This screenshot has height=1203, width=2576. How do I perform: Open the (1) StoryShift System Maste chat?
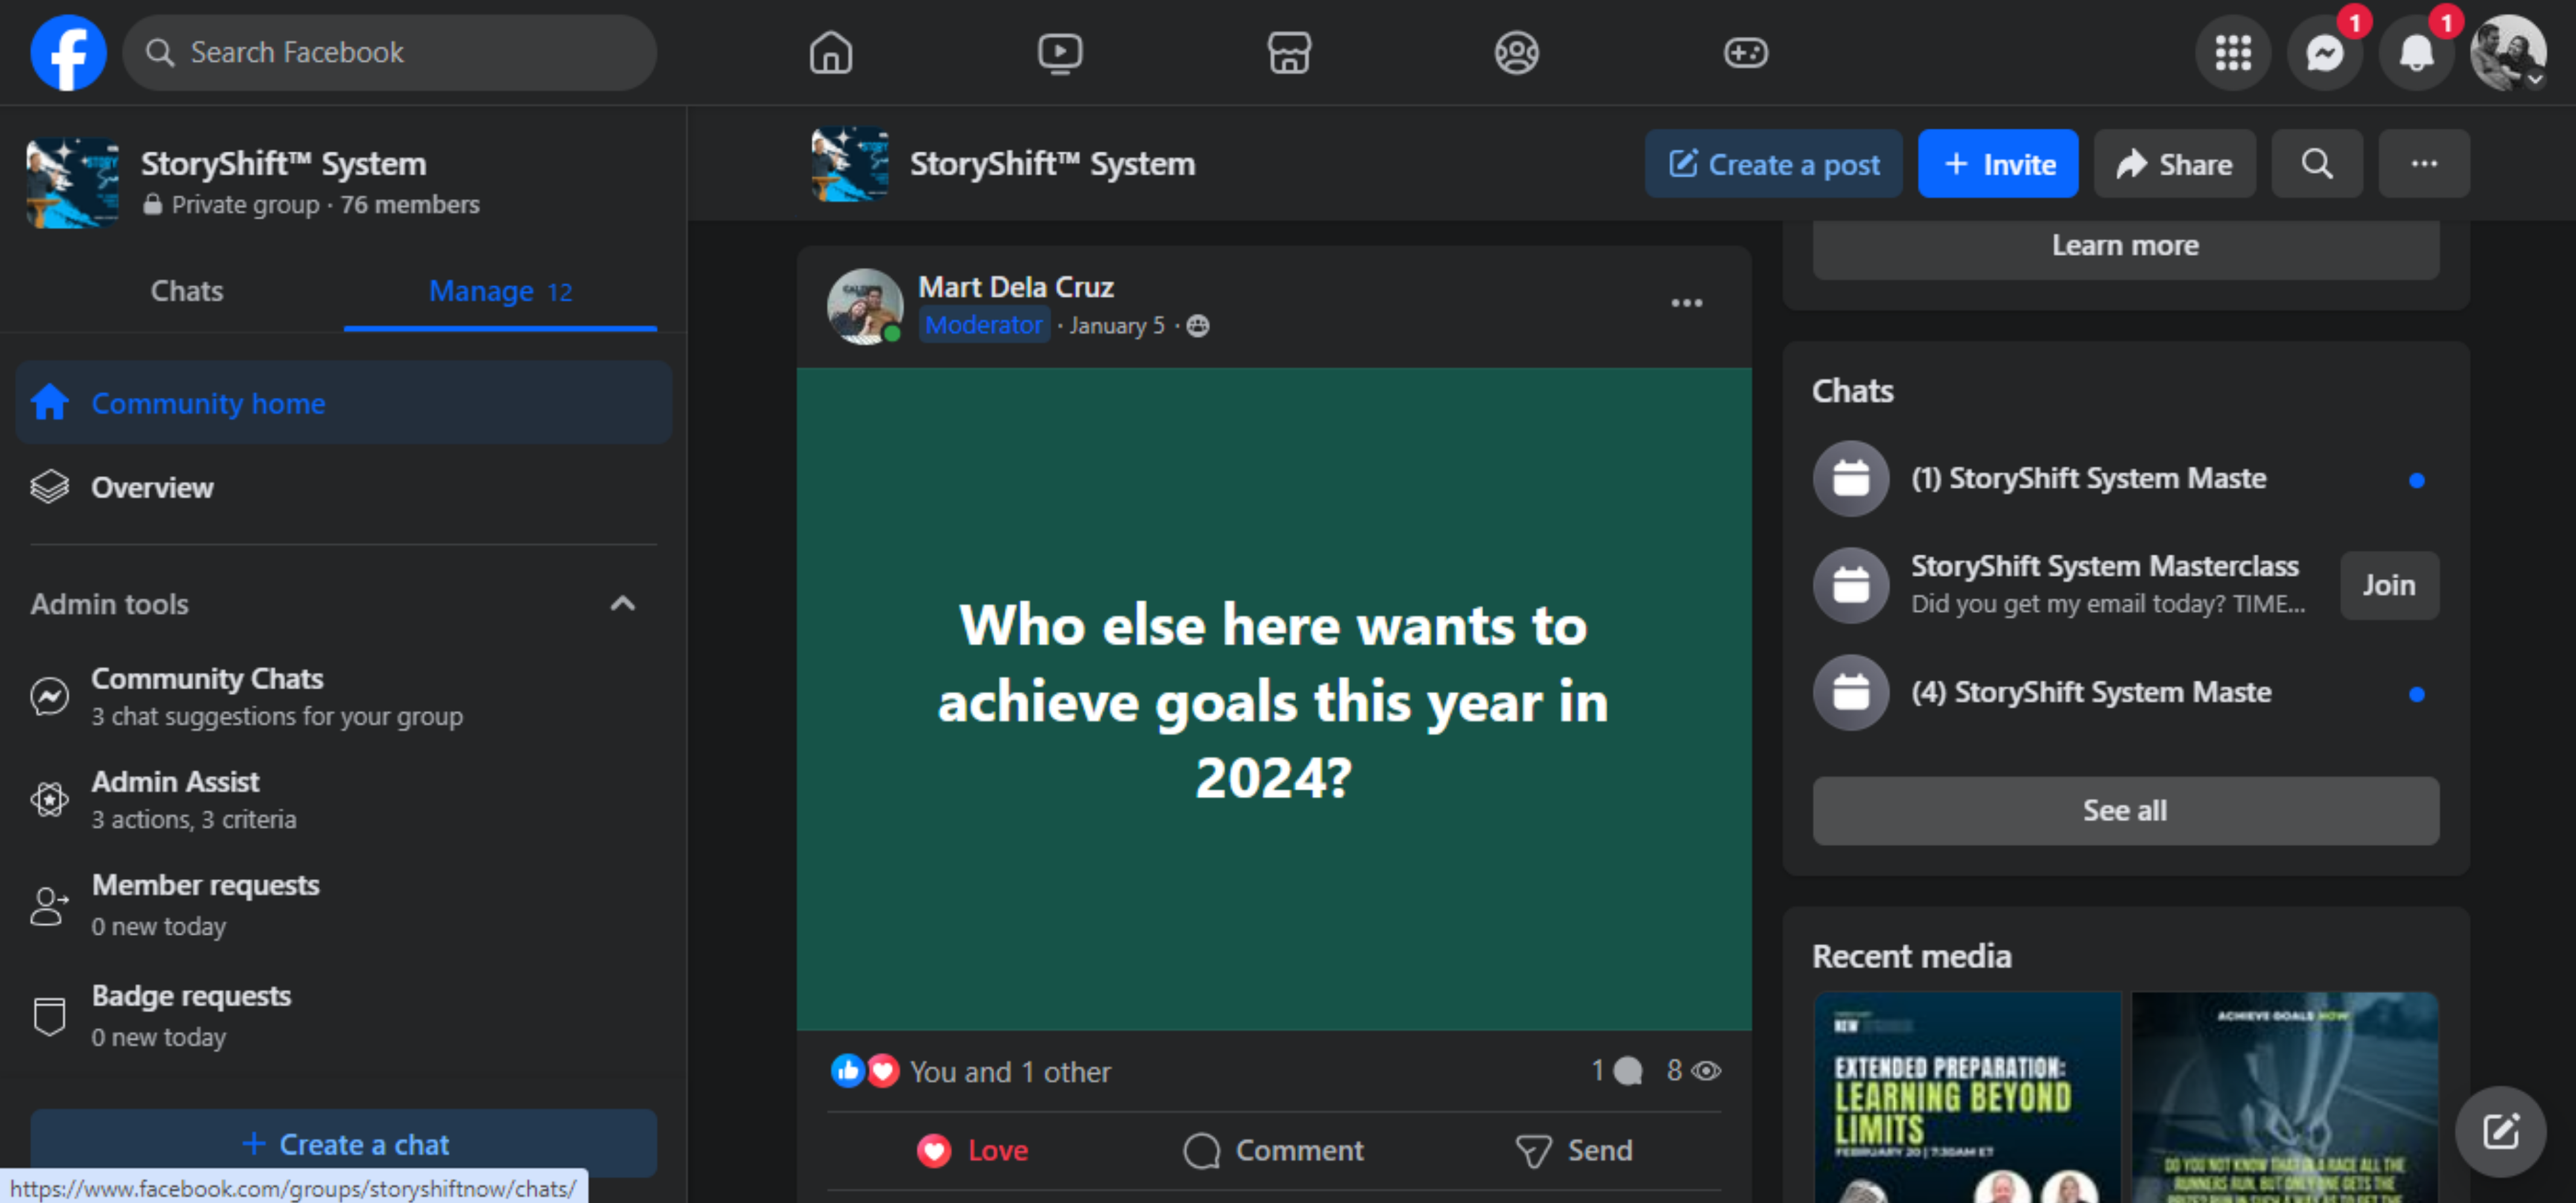point(2125,478)
